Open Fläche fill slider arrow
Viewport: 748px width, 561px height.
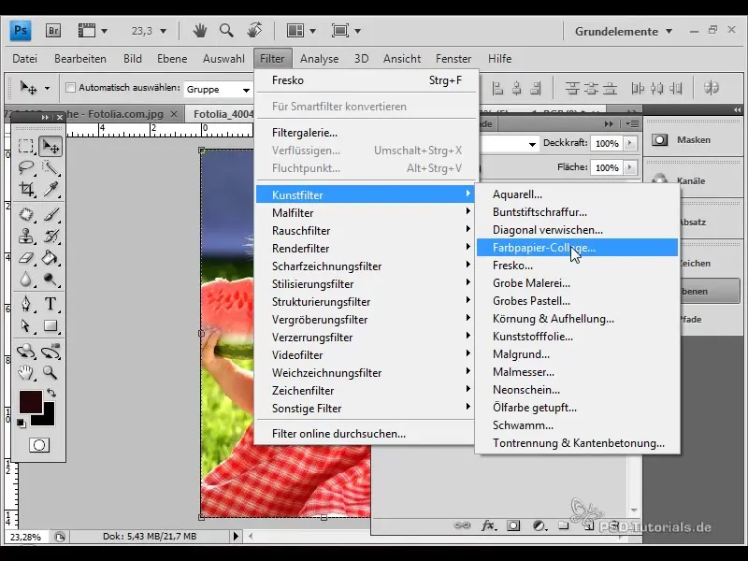(629, 167)
